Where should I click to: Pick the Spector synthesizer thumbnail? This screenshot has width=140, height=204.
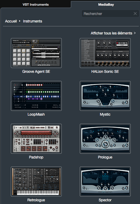pos(105,182)
